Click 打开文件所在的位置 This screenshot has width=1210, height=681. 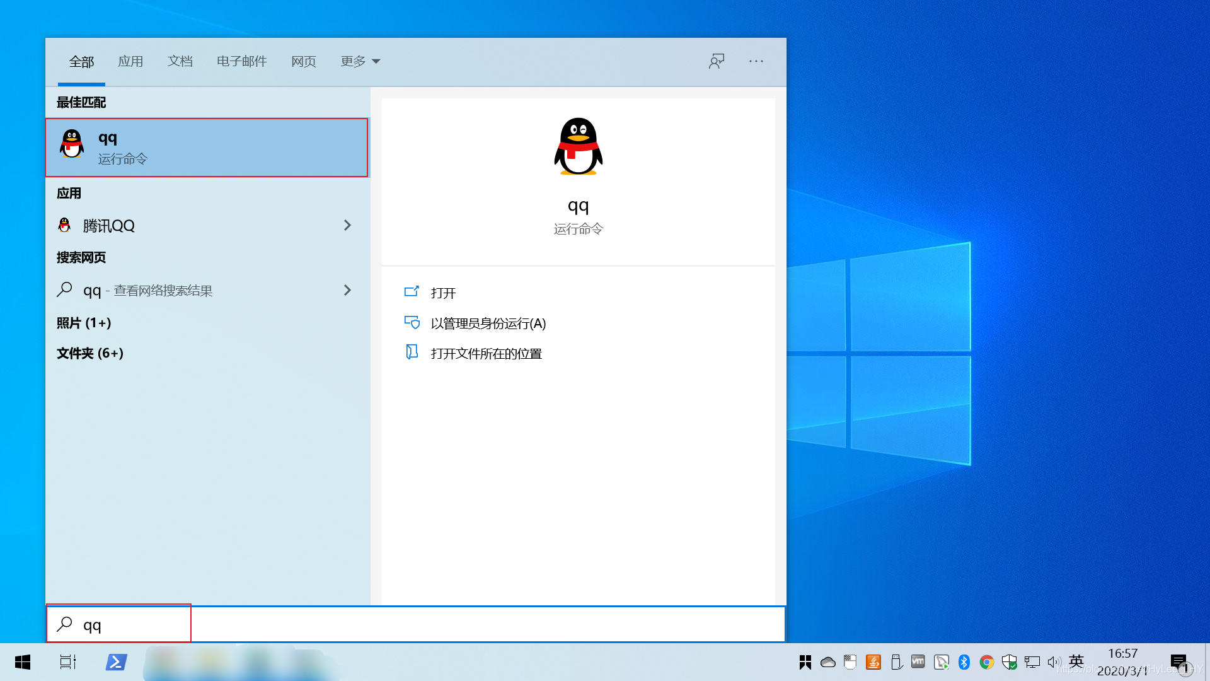pos(486,354)
